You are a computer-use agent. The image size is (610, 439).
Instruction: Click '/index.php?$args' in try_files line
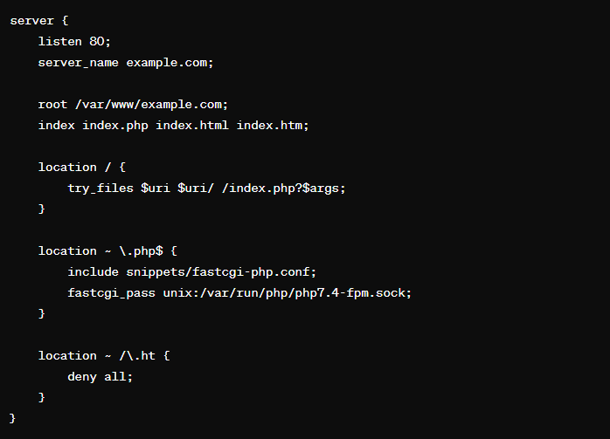click(281, 189)
